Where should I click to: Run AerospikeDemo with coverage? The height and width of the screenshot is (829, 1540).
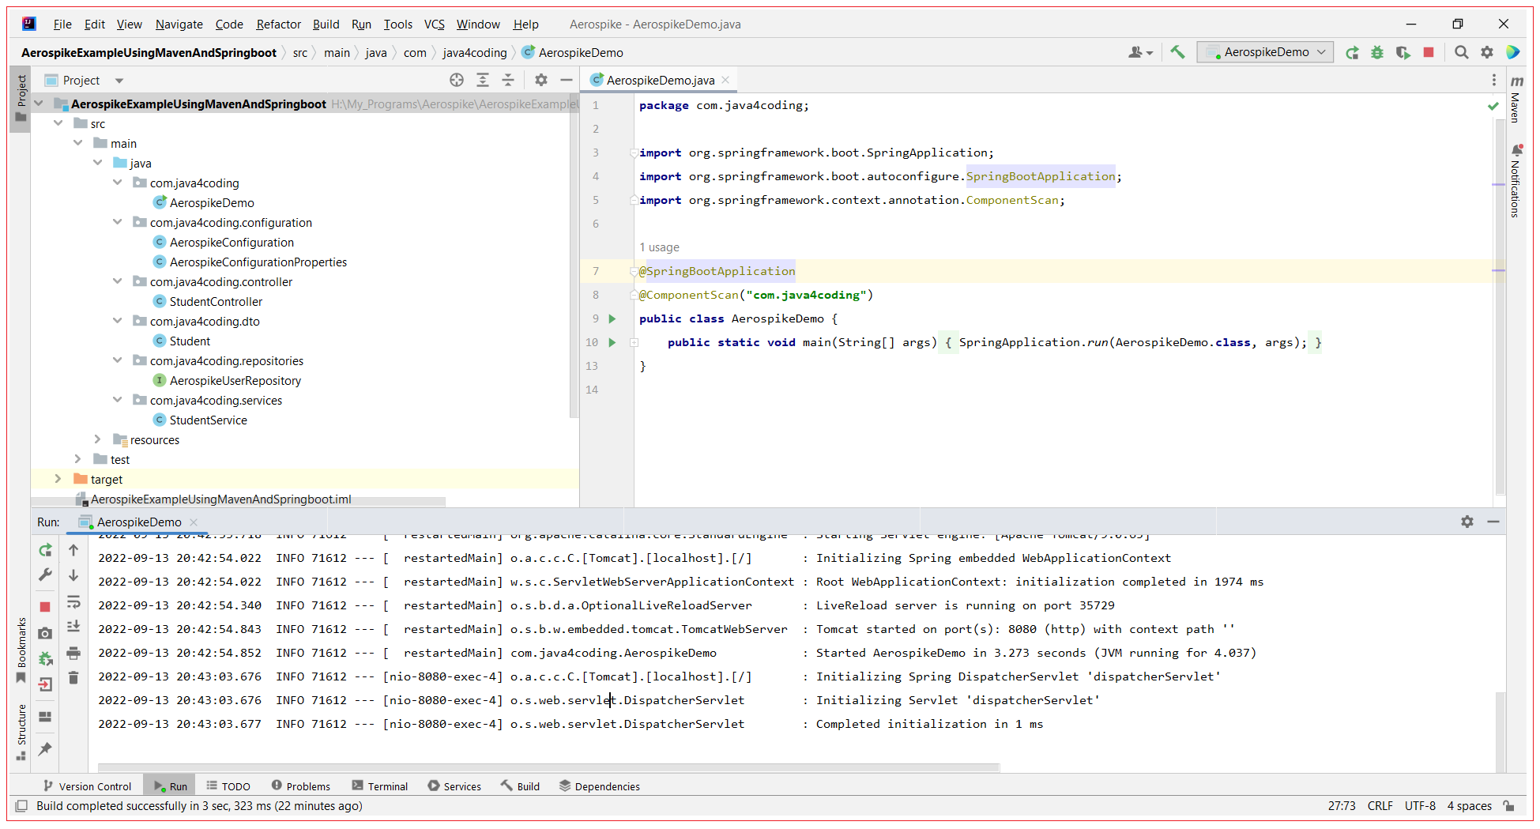[x=1403, y=52]
